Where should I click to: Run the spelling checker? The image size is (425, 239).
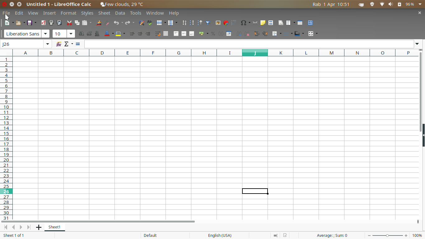tap(149, 23)
